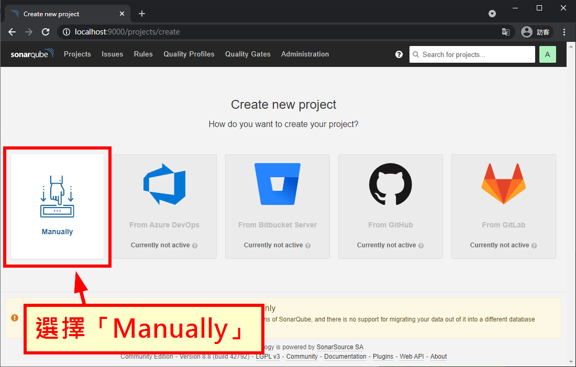Select the Create new project browser tab
576x367 pixels.
(x=67, y=14)
